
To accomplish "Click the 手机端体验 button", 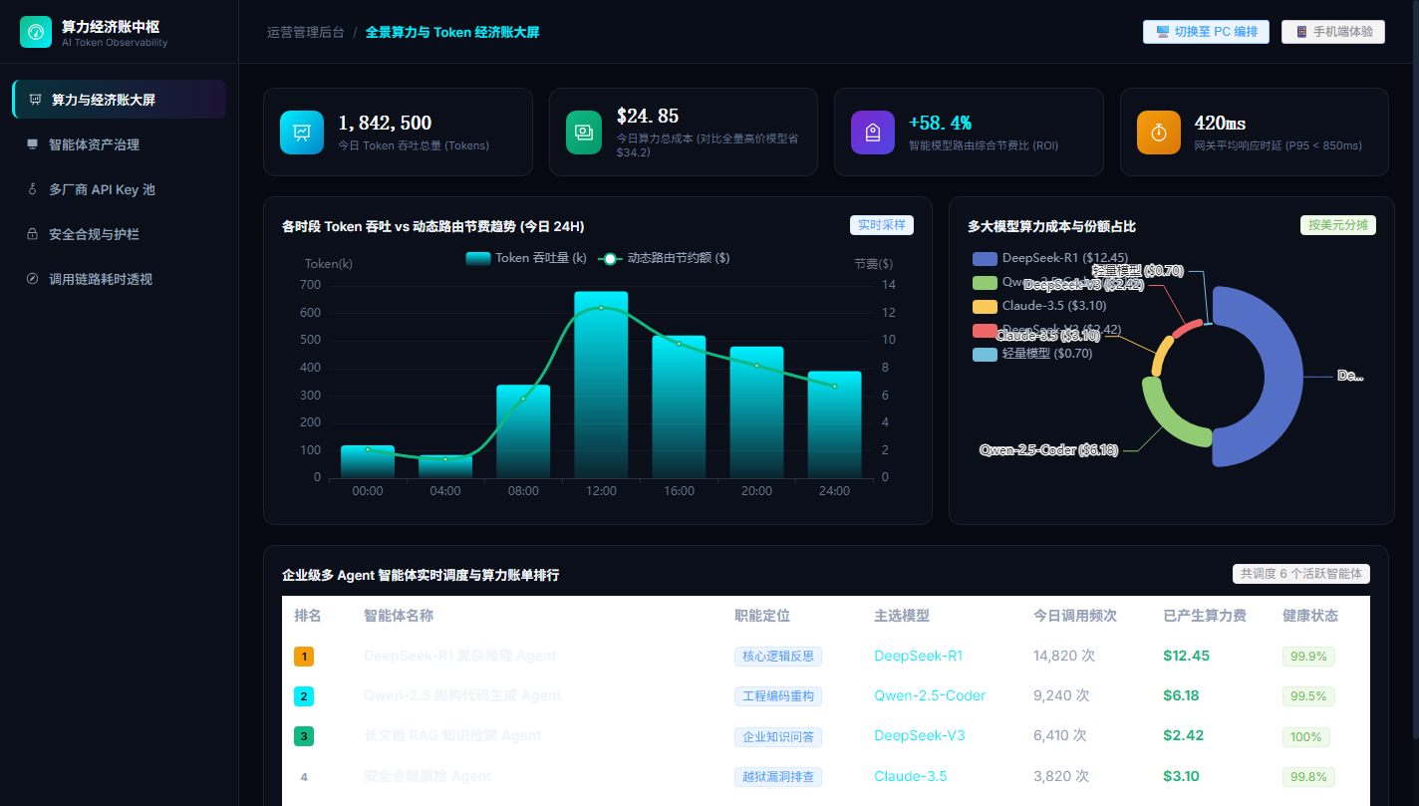I will pyautogui.click(x=1333, y=32).
